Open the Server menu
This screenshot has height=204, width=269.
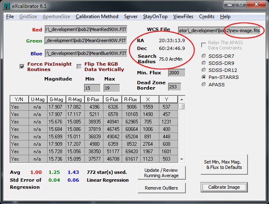point(131,17)
